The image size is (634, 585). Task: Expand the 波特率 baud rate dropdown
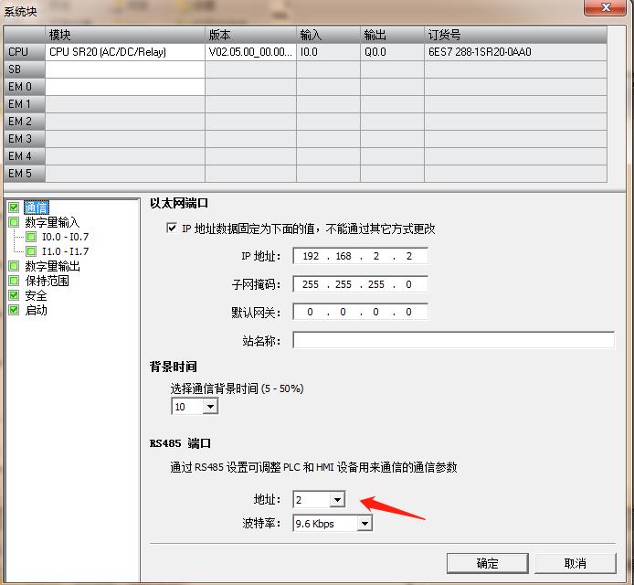(365, 524)
